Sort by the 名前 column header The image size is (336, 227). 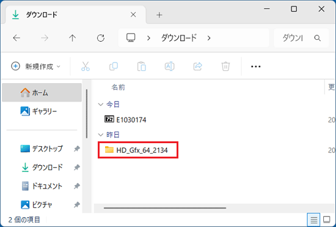(x=119, y=87)
